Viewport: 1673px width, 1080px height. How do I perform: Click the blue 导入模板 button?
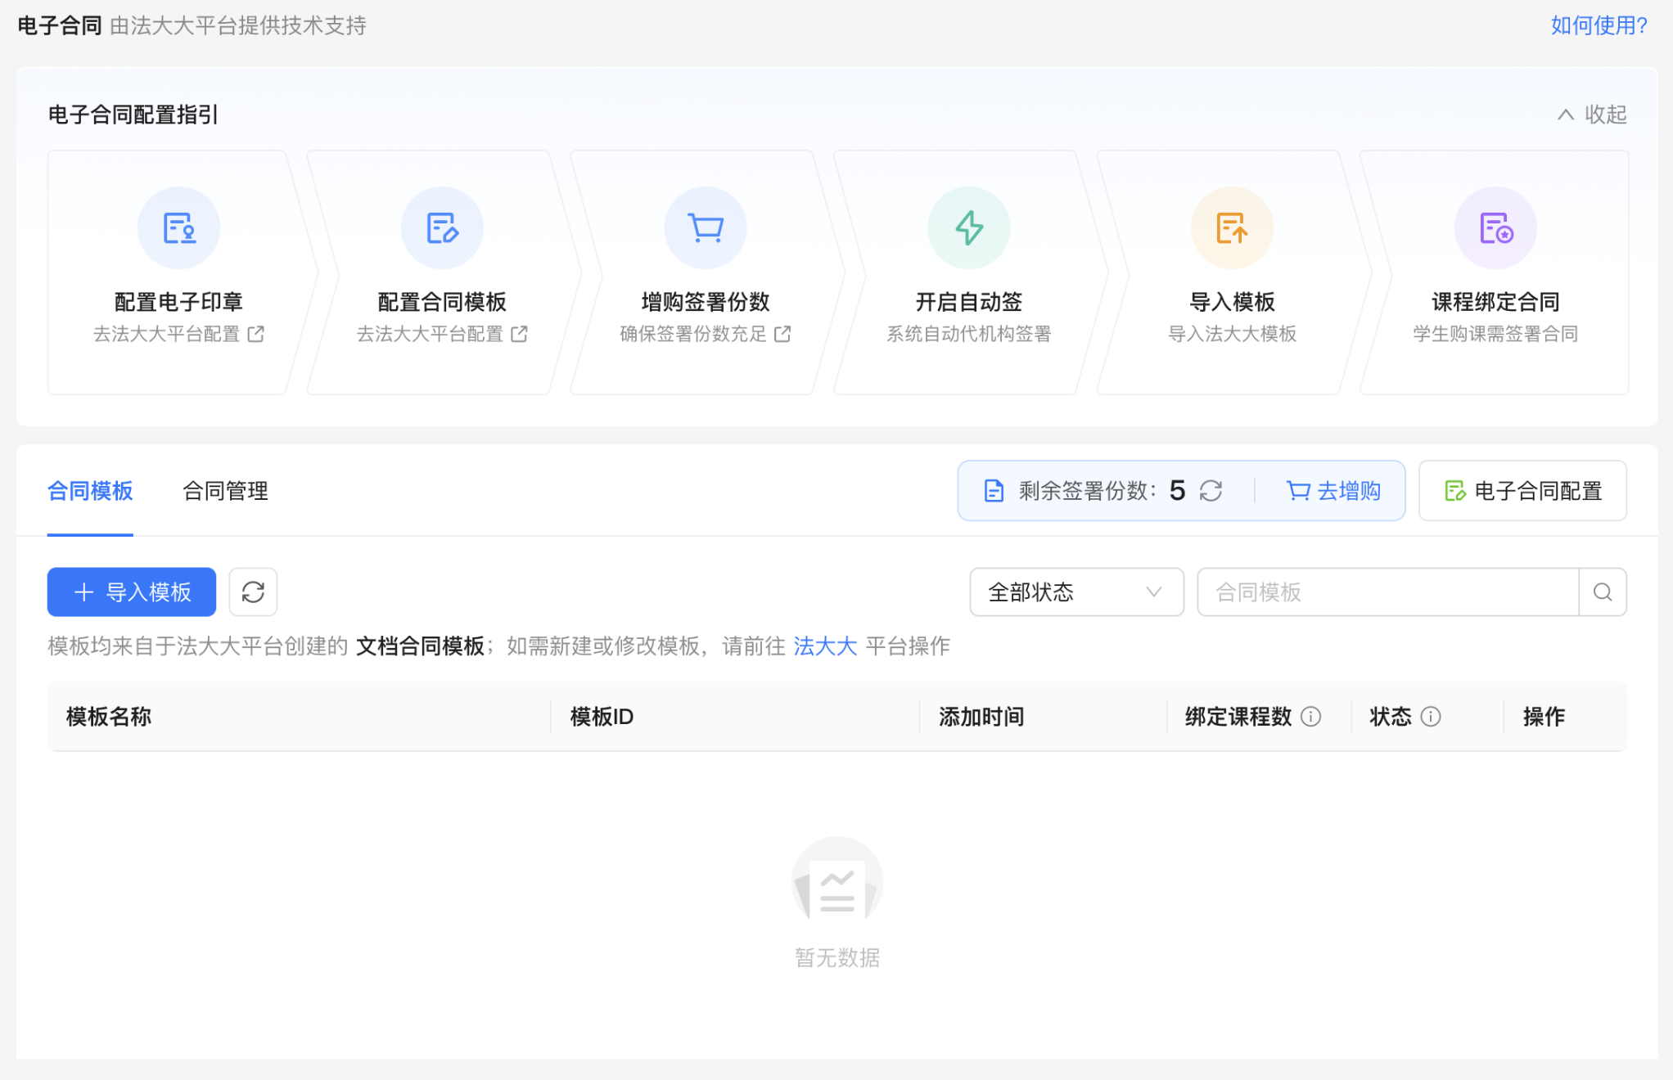point(132,592)
